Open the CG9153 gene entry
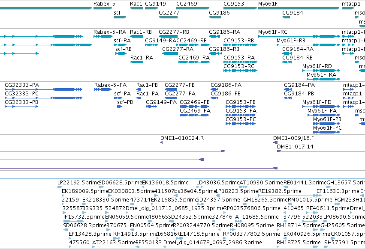The image size is (365, 249). [240, 8]
